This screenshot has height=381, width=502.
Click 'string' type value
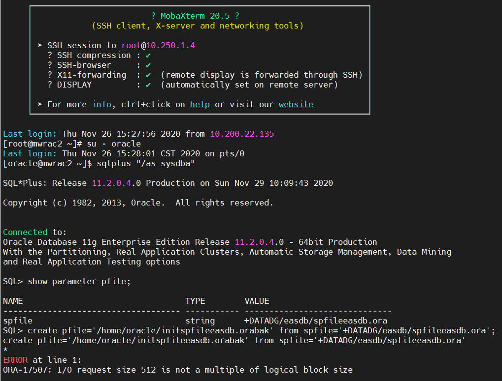(x=200, y=321)
